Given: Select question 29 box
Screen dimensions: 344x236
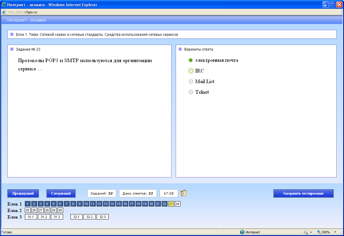Looking at the screenshot, I should (54, 210).
